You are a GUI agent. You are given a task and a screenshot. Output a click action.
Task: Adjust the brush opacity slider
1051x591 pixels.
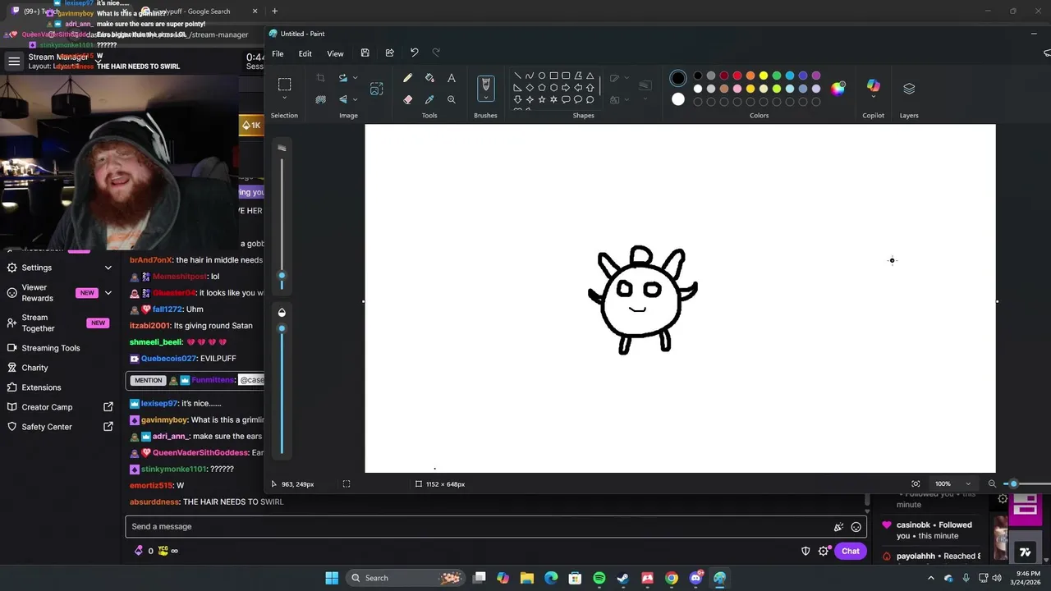click(x=282, y=328)
